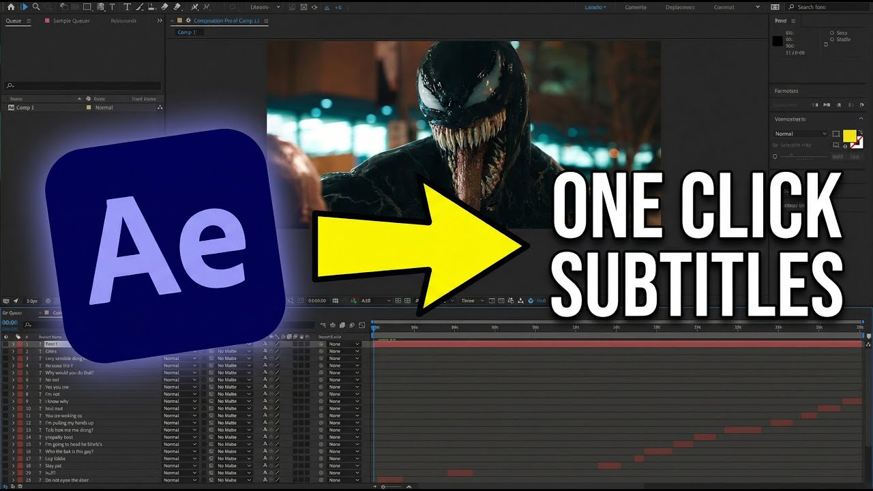Select layer 'Do not eyon the doer'
Image resolution: width=873 pixels, height=491 pixels.
(x=65, y=480)
